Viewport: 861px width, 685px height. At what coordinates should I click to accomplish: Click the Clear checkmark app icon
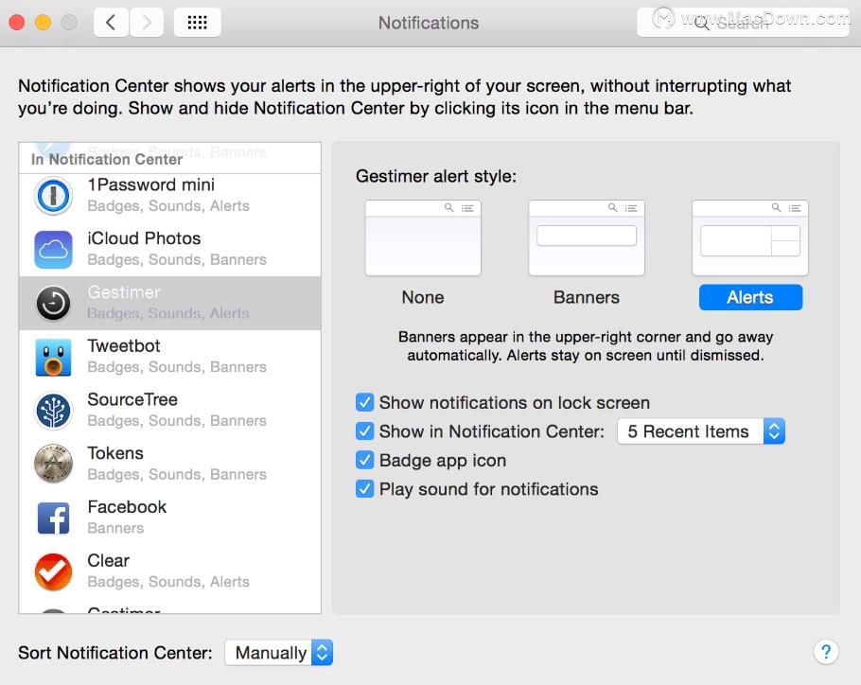pyautogui.click(x=53, y=571)
